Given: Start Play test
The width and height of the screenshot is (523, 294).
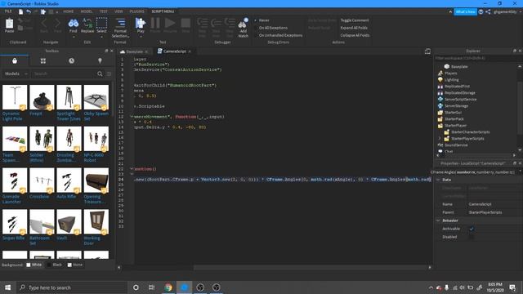Looking at the screenshot, I should point(141,25).
